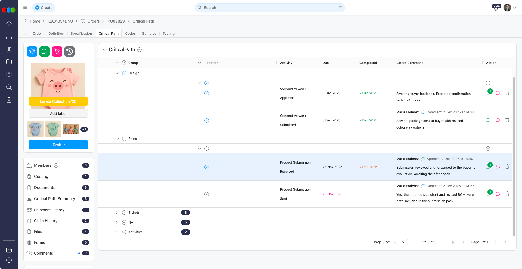Click the pink cart settings icon
522x269 pixels.
(x=57, y=52)
